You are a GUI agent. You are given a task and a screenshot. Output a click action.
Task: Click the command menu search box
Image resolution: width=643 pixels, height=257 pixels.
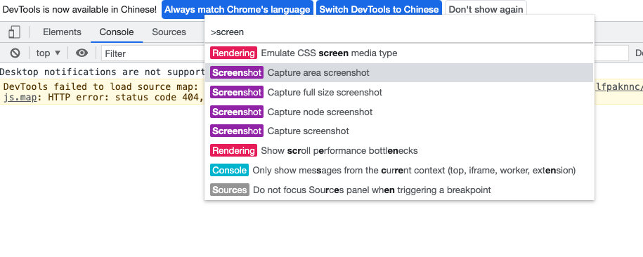pyautogui.click(x=398, y=32)
